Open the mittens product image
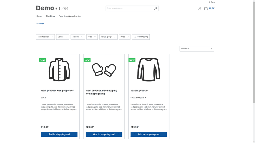Screen dimensions: 255x143 104,70
